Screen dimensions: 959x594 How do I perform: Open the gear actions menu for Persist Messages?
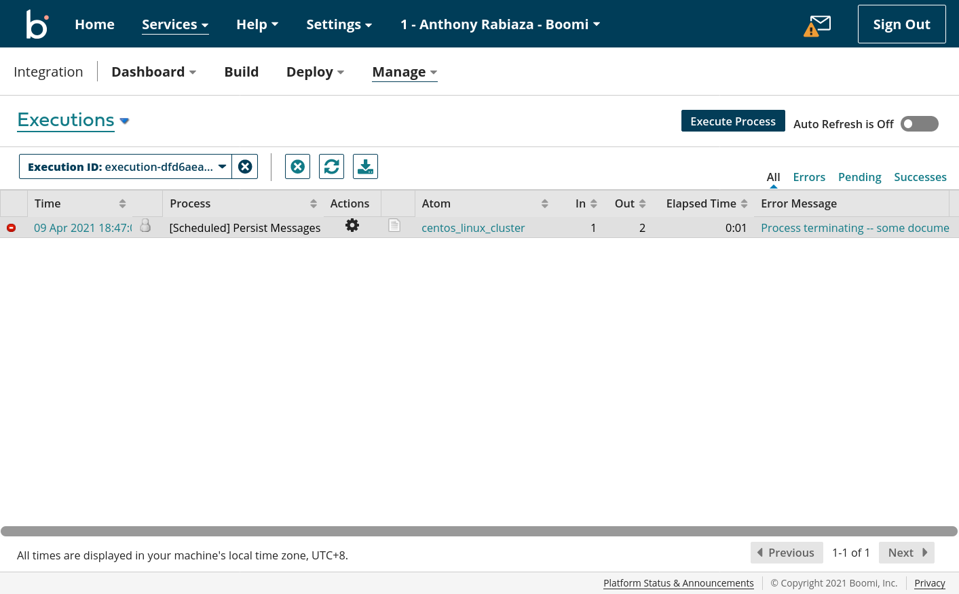352,226
